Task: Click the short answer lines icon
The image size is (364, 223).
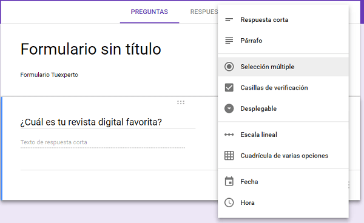Action: [229, 20]
